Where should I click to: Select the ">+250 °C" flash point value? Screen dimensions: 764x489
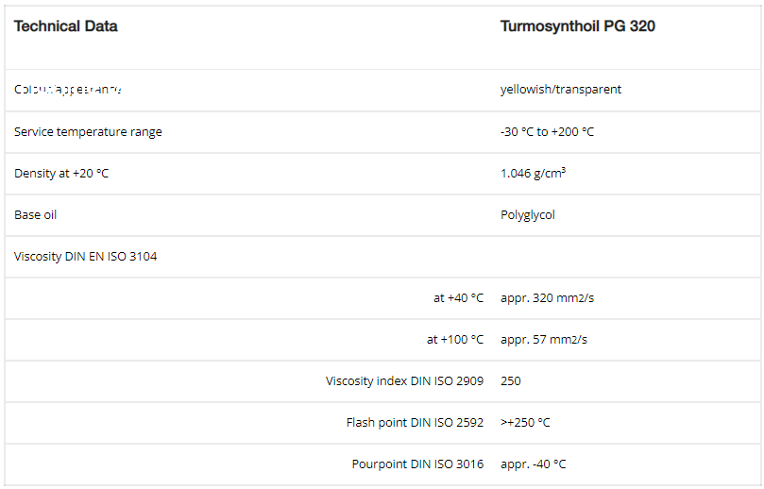525,422
